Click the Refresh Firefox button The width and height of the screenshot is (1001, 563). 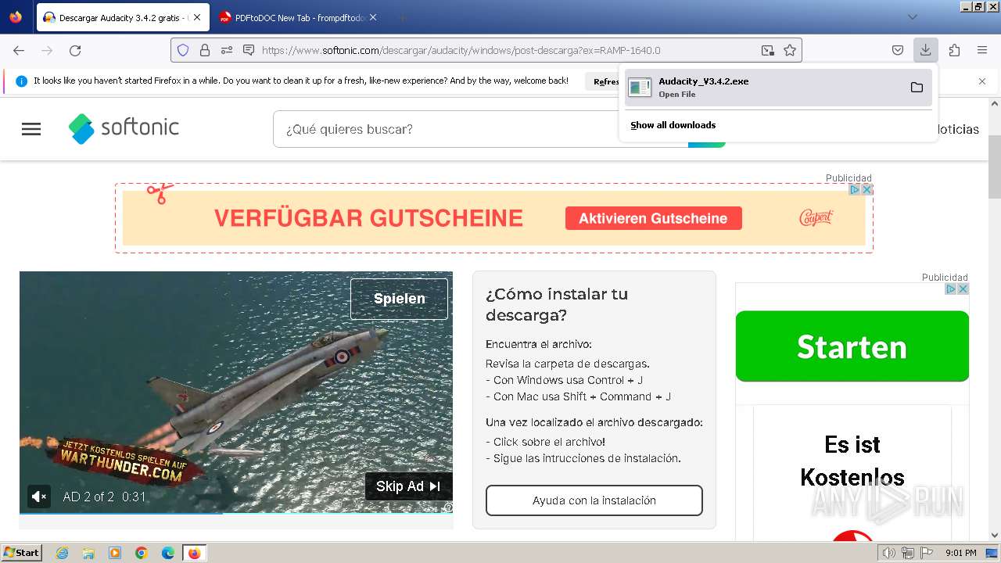(x=606, y=81)
